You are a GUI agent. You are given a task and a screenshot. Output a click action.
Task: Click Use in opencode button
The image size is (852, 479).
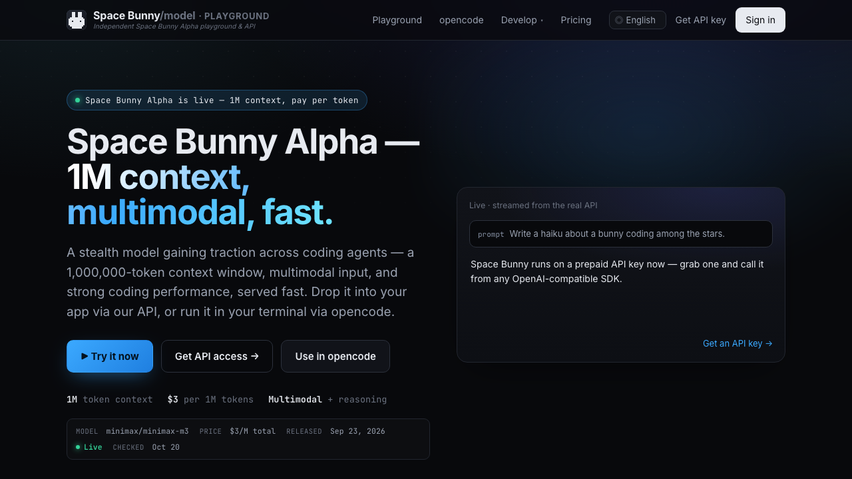[x=335, y=357]
